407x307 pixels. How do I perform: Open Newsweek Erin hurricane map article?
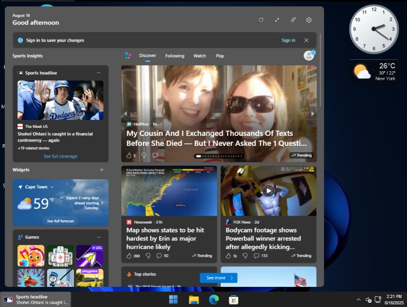tap(165, 238)
